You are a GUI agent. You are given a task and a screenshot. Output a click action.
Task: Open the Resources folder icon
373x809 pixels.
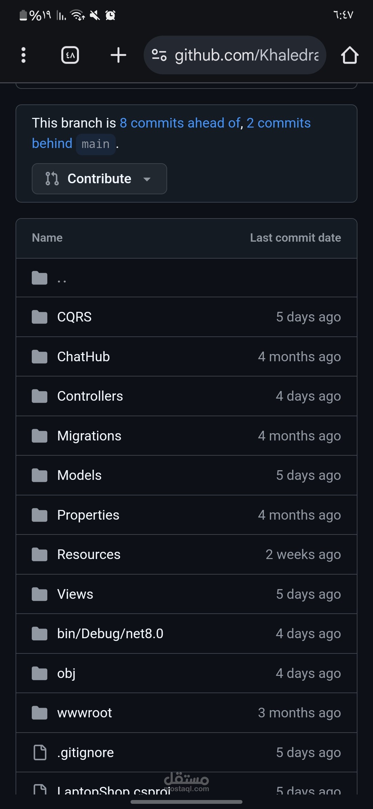tap(40, 555)
